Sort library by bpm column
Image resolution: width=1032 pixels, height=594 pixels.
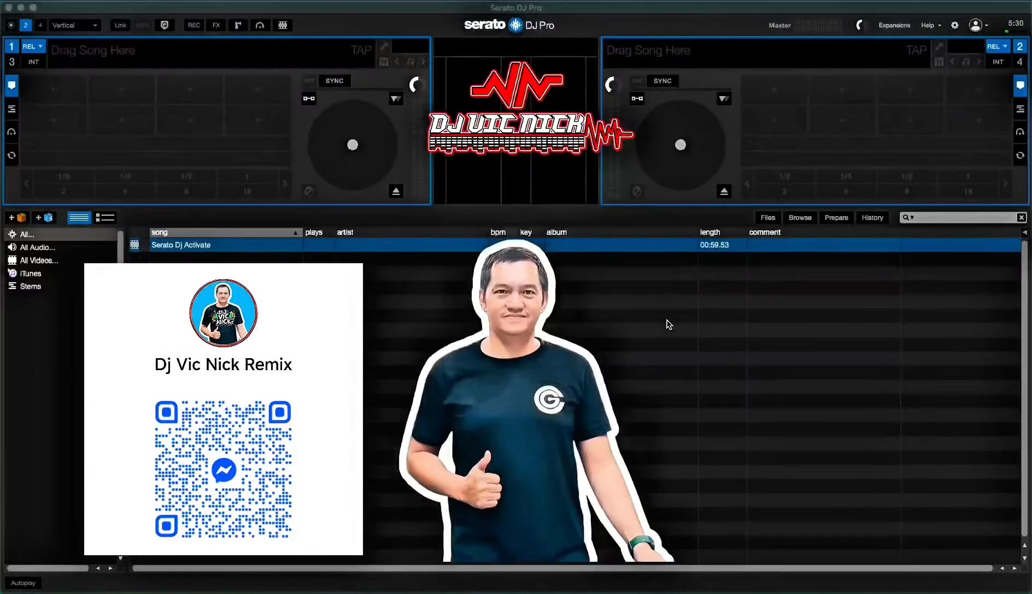point(498,232)
